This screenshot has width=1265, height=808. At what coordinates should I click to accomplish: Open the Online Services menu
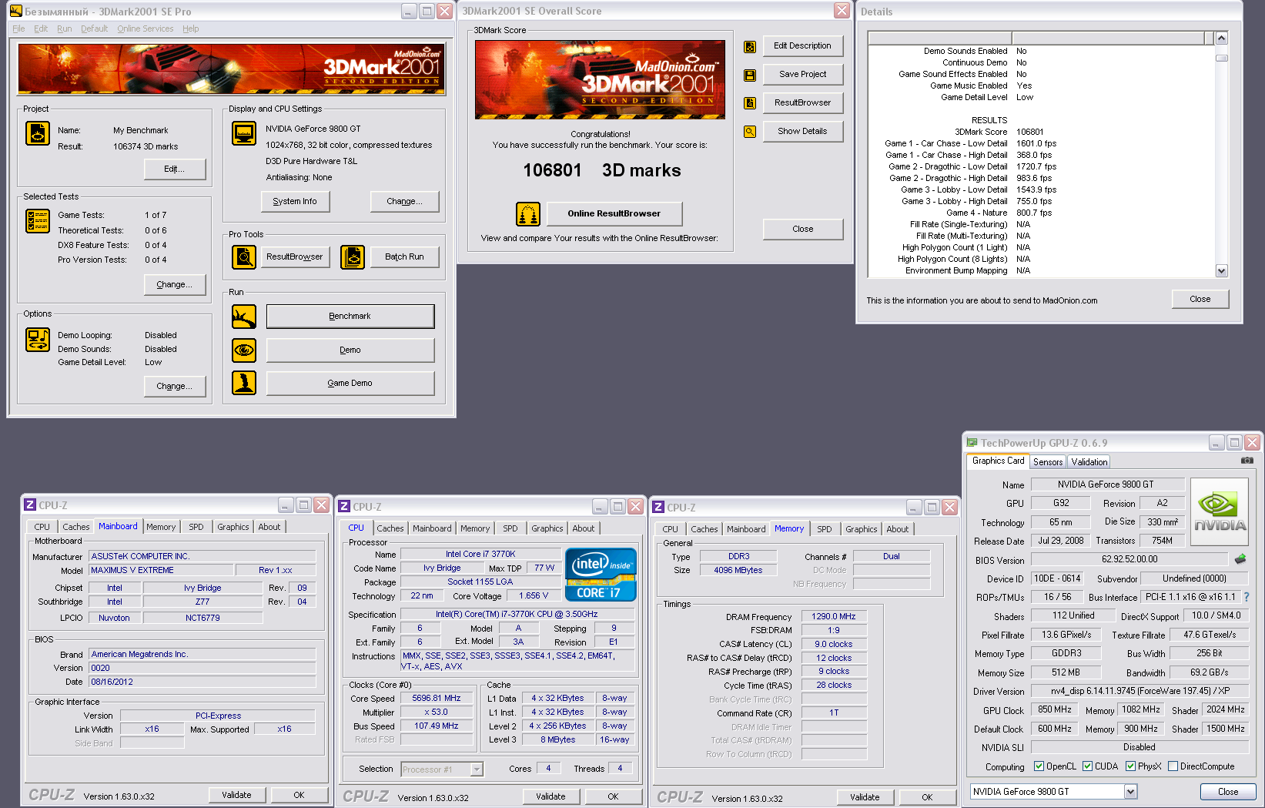[146, 29]
